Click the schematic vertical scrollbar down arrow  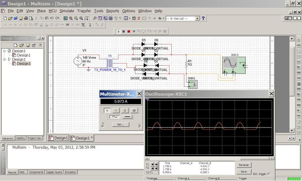292,130
